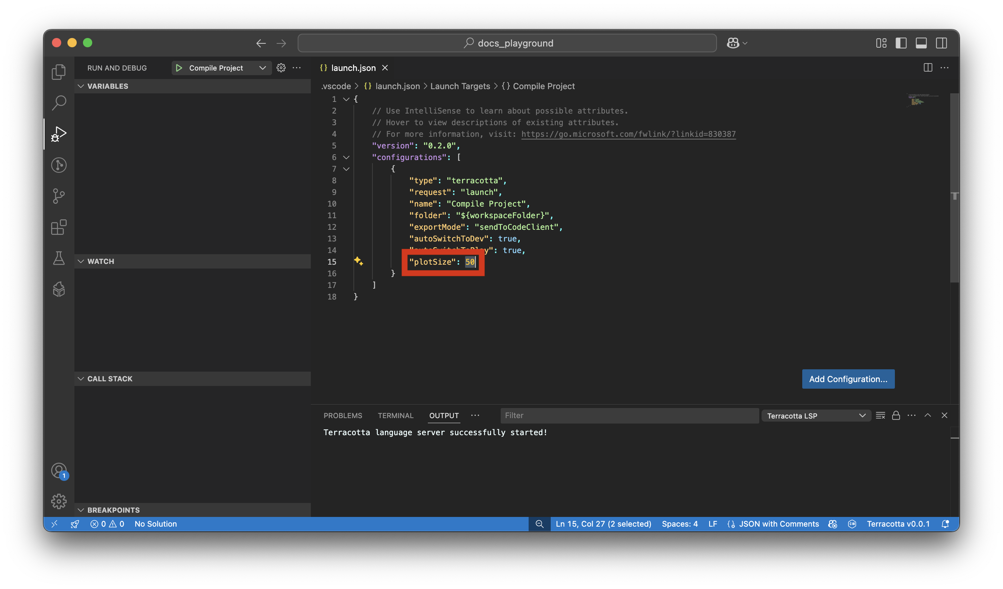Fold the configurations array at line 6

(346, 157)
